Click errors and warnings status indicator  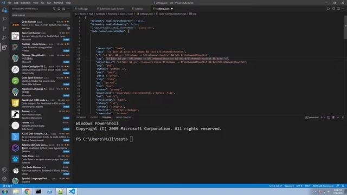[x=7, y=186]
